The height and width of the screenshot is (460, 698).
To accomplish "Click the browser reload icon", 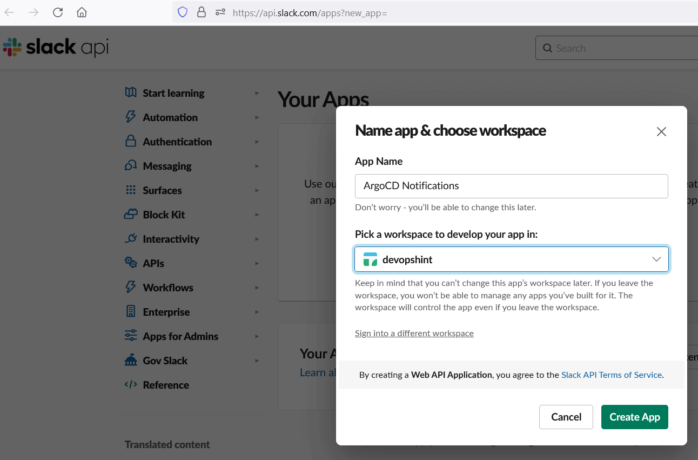I will 57,12.
